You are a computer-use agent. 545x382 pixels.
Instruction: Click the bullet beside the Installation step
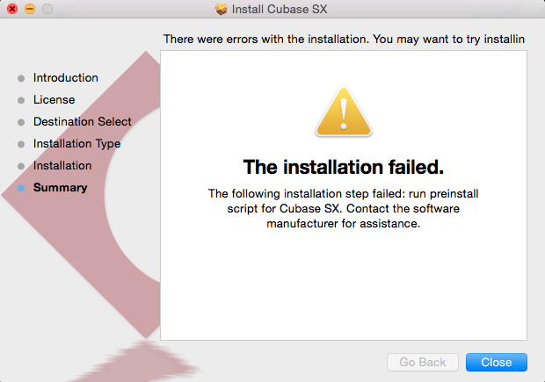(x=21, y=166)
